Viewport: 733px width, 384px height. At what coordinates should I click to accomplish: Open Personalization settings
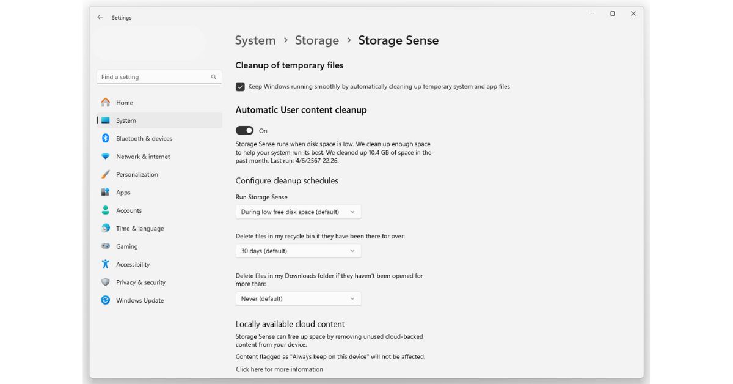pyautogui.click(x=159, y=174)
